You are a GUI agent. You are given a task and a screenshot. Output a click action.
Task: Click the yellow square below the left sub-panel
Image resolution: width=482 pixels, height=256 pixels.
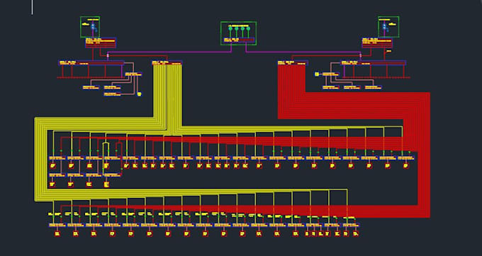tap(139, 94)
